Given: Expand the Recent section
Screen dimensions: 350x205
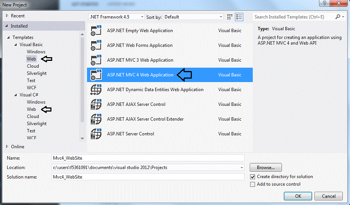Looking at the screenshot, I should pyautogui.click(x=7, y=16).
